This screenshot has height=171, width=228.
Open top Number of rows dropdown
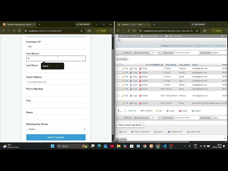(x=154, y=53)
